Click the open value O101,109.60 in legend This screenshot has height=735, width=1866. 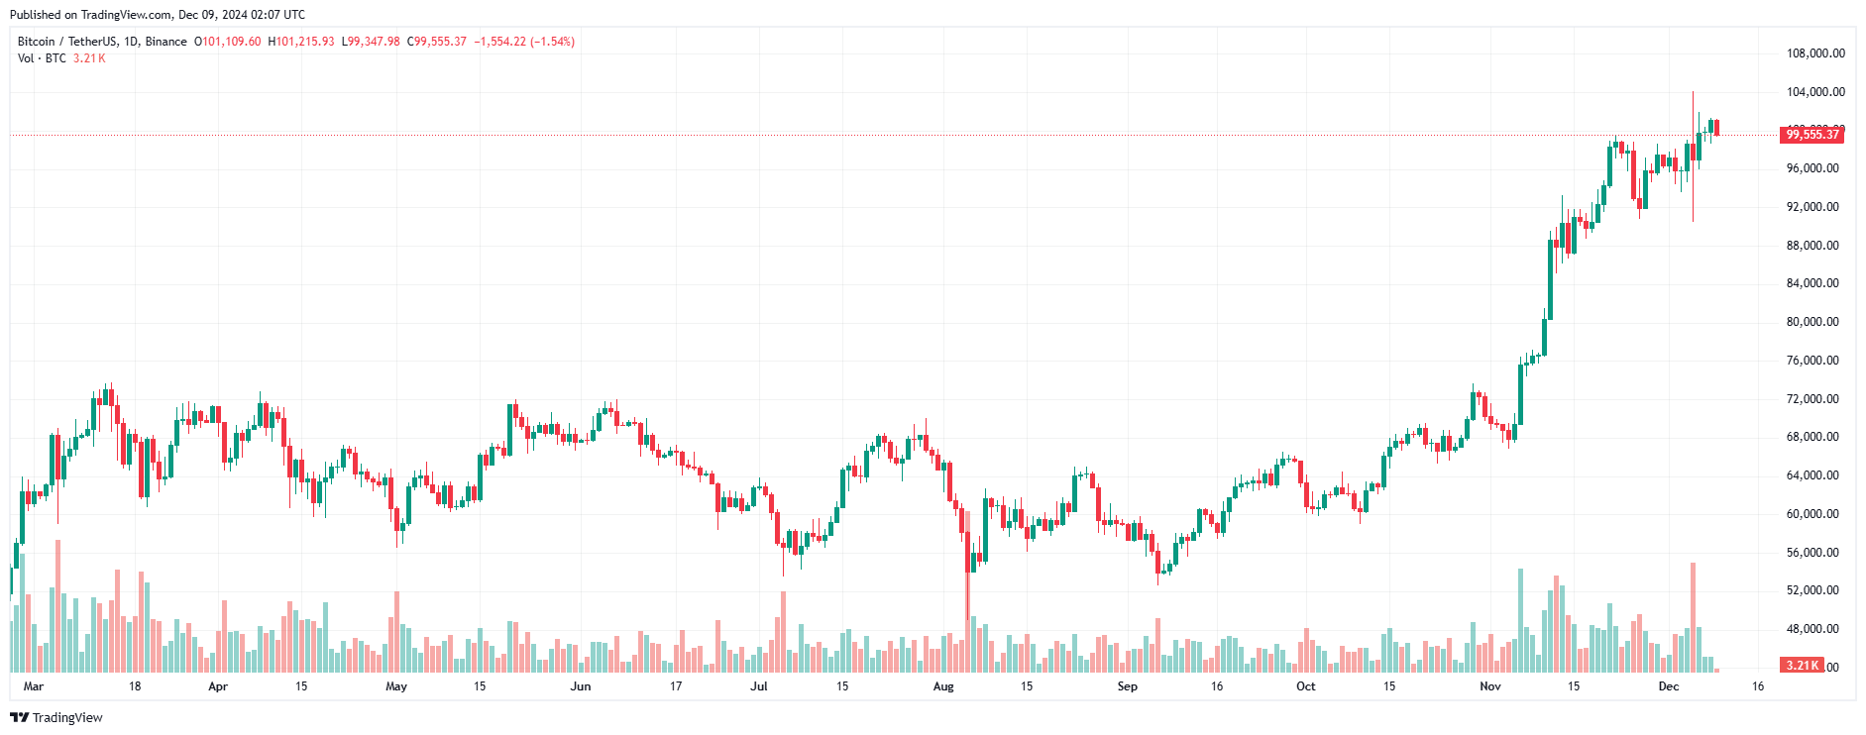click(x=228, y=42)
